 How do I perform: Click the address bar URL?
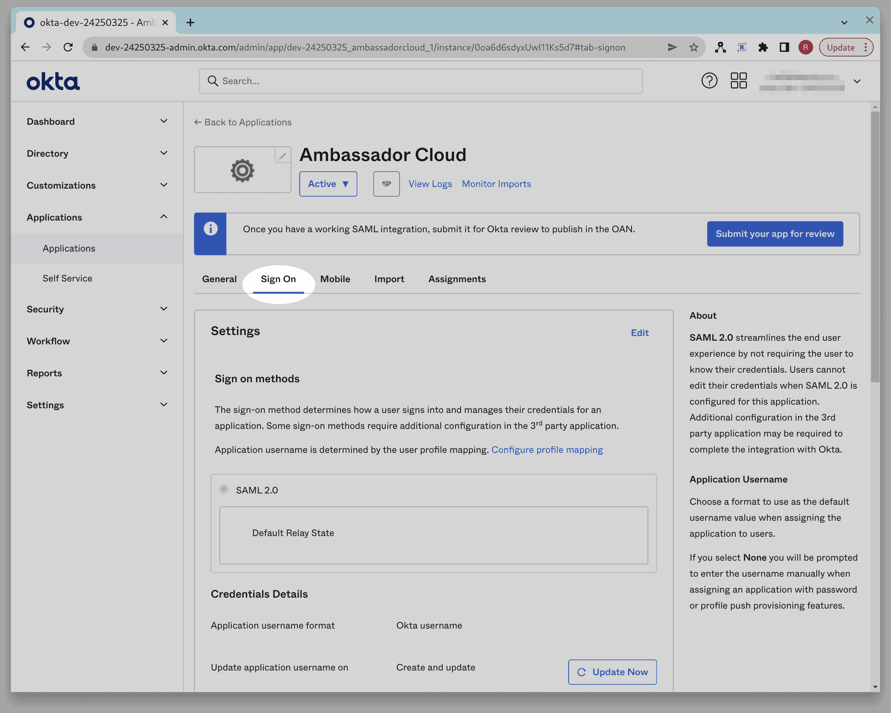tap(365, 47)
